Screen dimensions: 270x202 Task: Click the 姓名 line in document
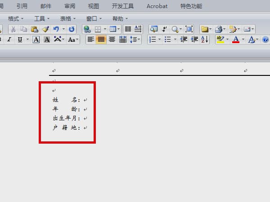pos(66,100)
